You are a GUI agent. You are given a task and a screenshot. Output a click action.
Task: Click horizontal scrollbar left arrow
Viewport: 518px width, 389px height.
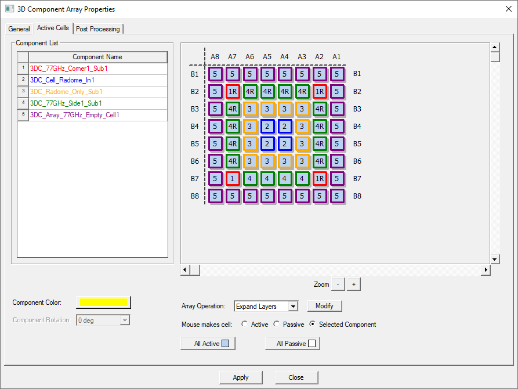[x=185, y=270]
